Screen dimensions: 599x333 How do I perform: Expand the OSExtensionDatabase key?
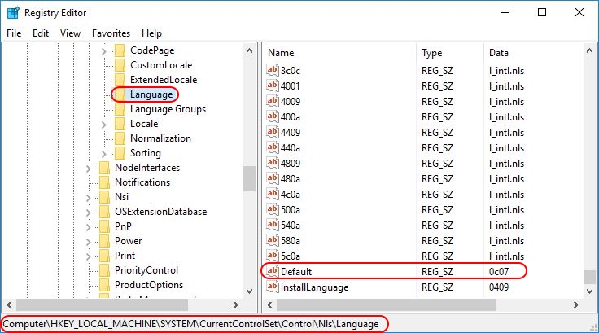[88, 213]
